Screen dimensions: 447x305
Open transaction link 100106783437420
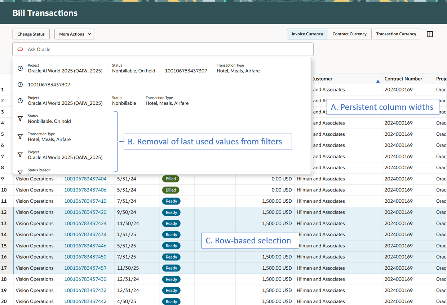click(85, 212)
